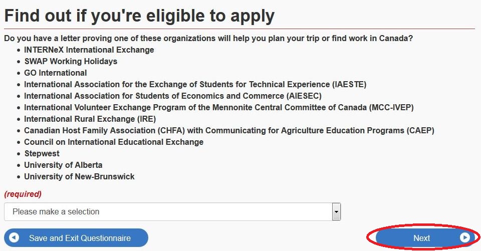Image resolution: width=481 pixels, height=251 pixels.
Task: Click the left arrow icon on Save and Exit button
Action: pos(14,237)
